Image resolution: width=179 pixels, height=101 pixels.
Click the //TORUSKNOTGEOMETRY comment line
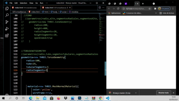(34, 51)
